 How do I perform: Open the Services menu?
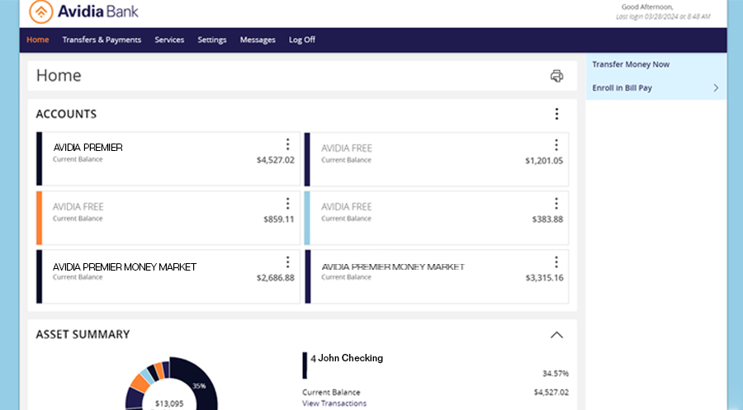169,40
